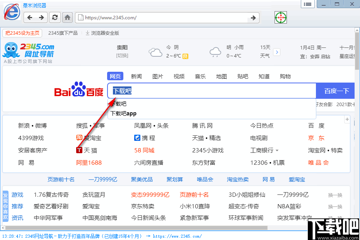Screen dimensions: 360x240
Task: Expand the 15-day weather chevron
Action: click(x=277, y=52)
